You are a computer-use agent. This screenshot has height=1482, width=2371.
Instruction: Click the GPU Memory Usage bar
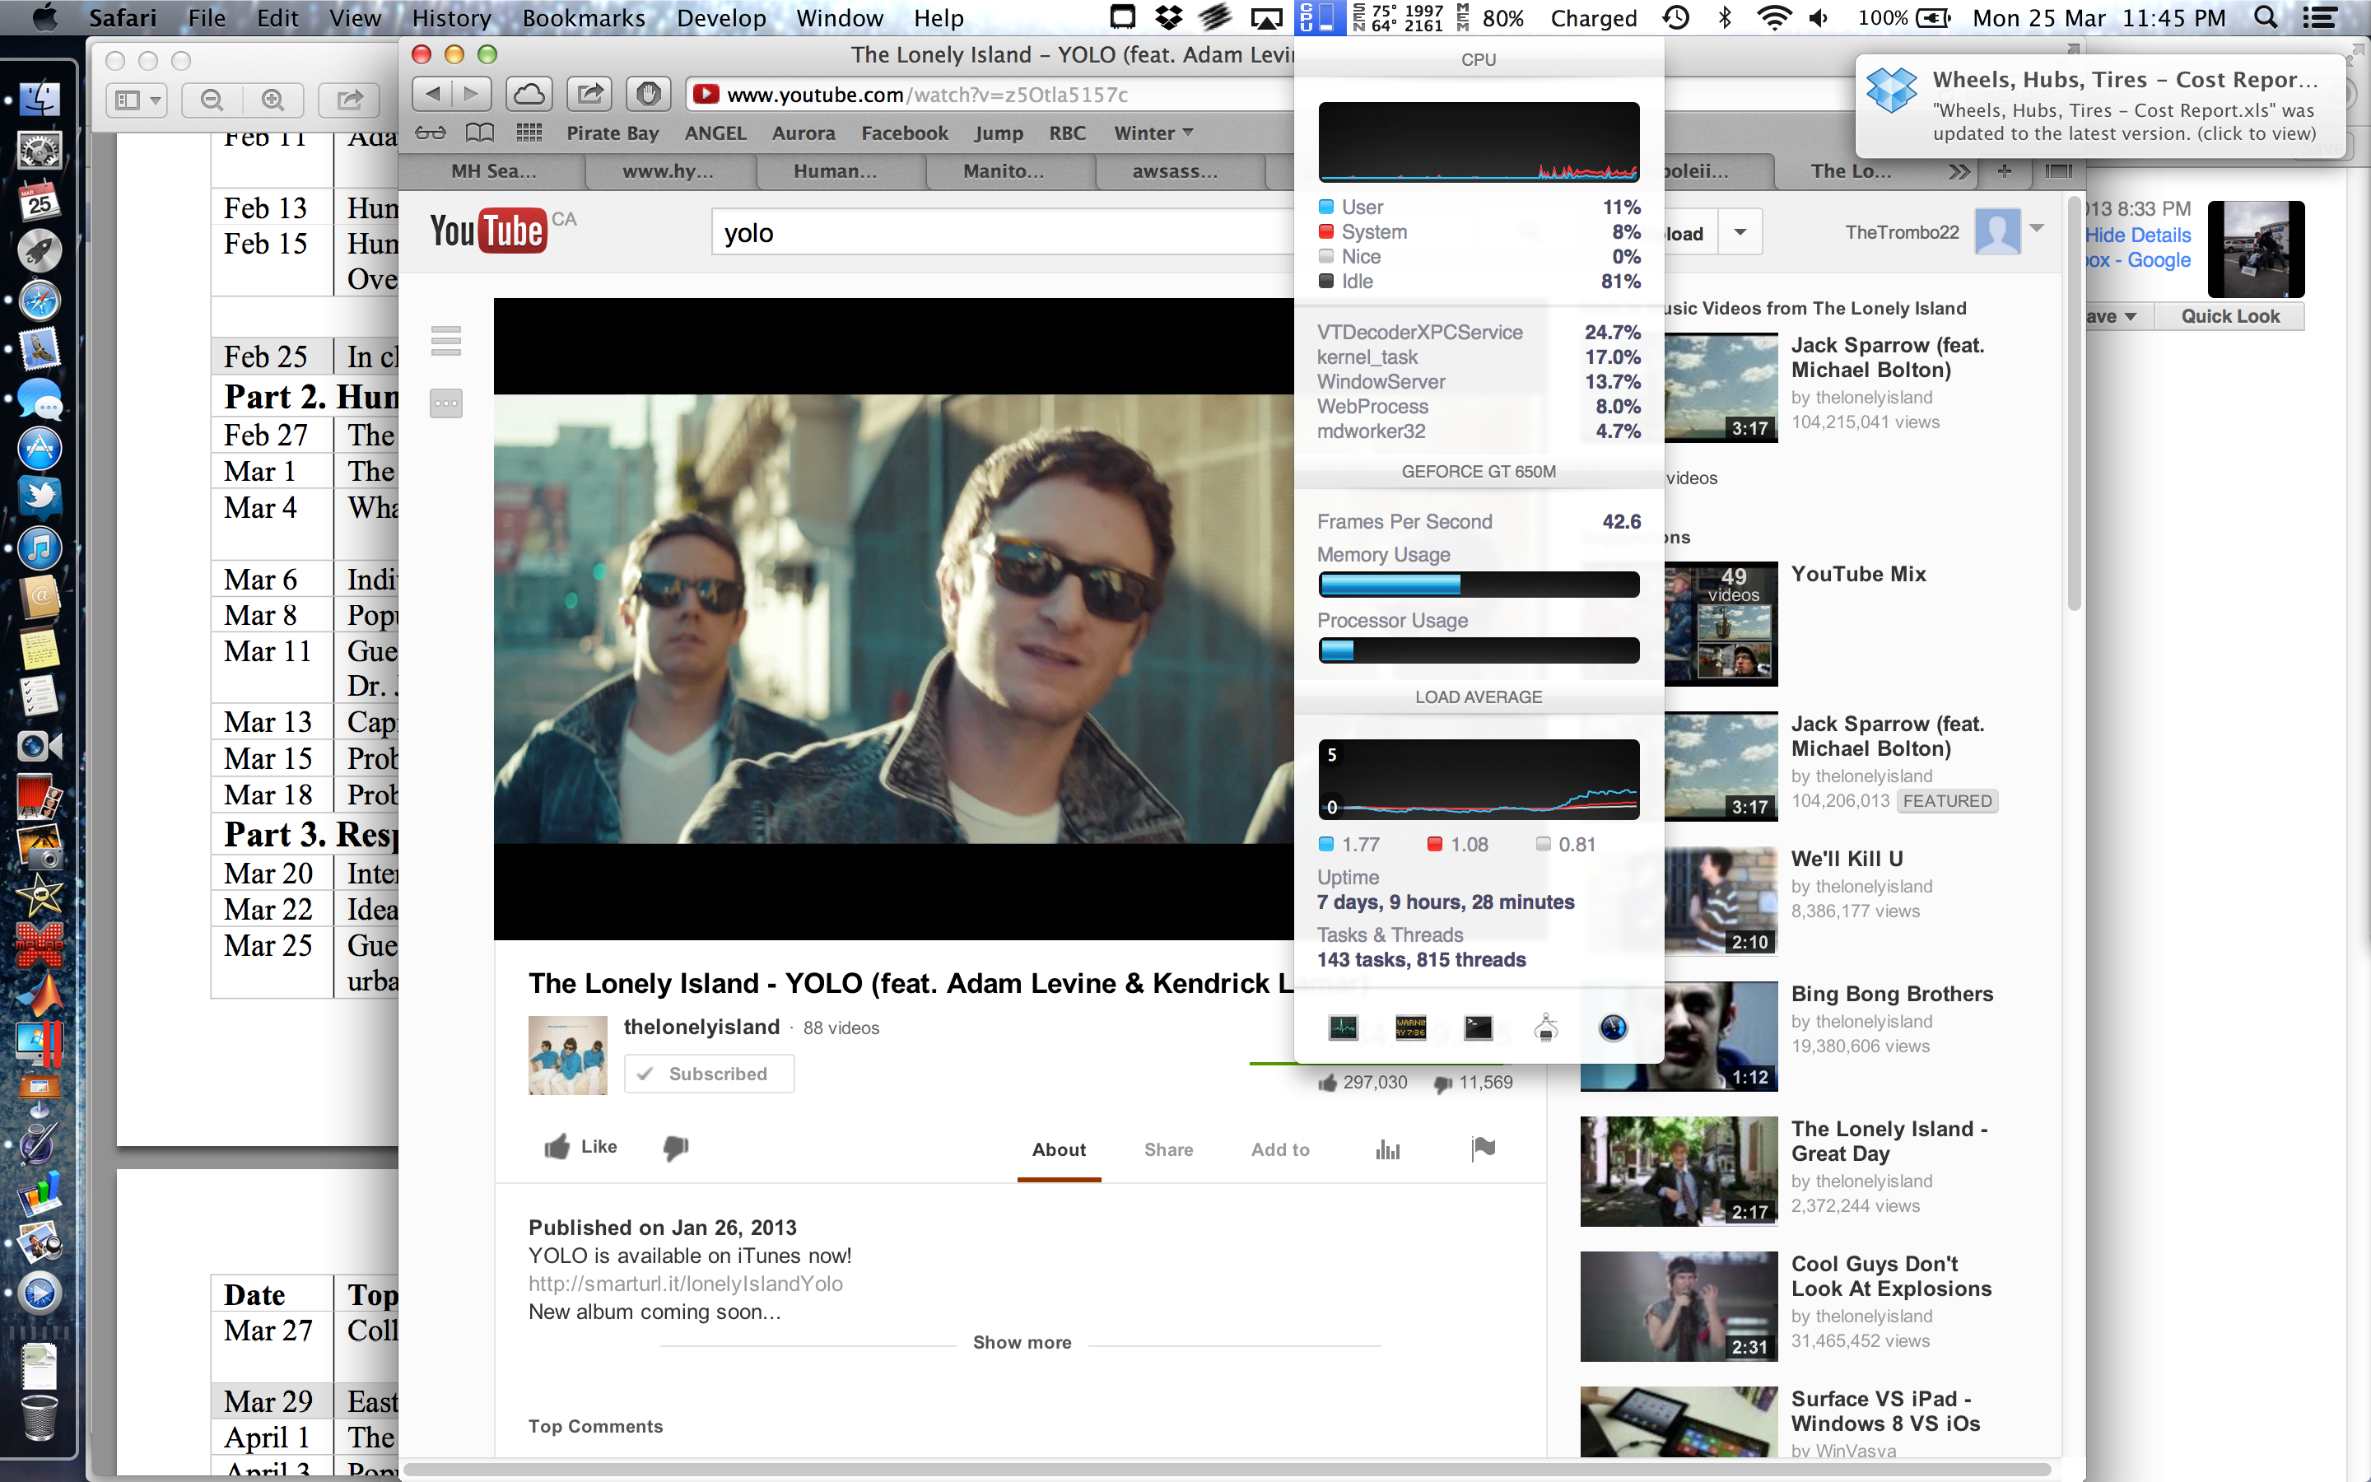point(1479,585)
